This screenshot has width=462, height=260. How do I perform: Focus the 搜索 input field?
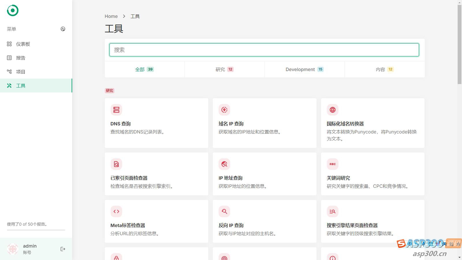[x=264, y=50]
